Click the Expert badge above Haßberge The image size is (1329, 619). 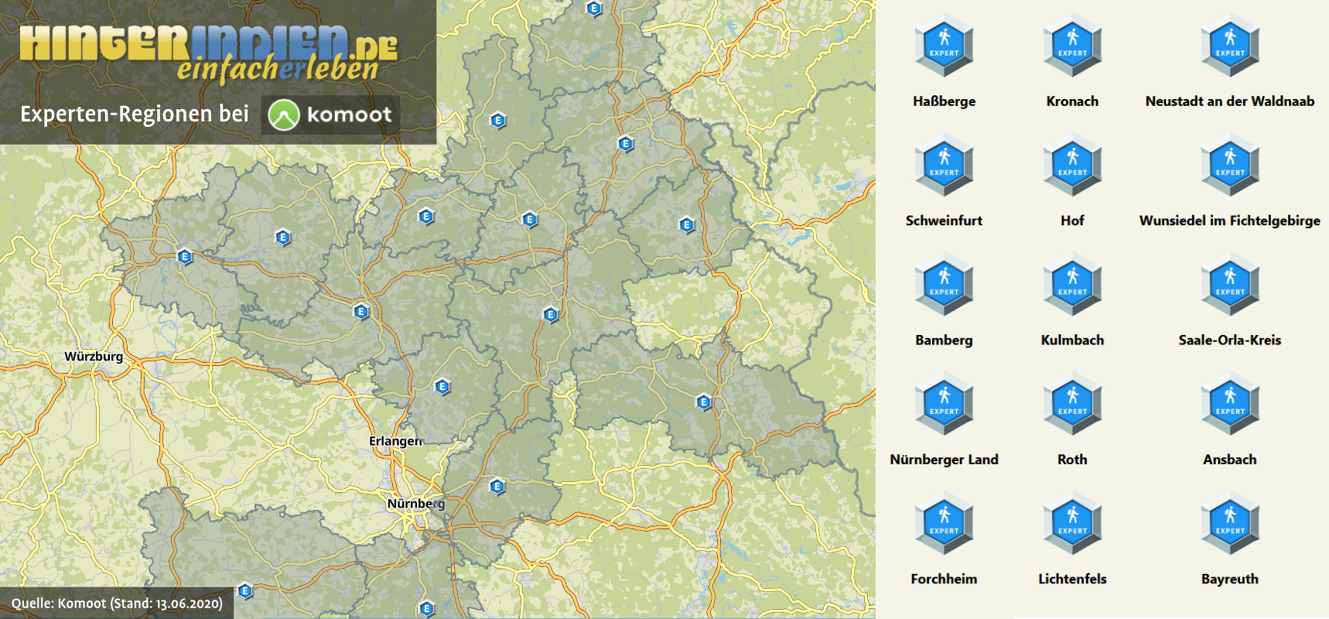944,45
